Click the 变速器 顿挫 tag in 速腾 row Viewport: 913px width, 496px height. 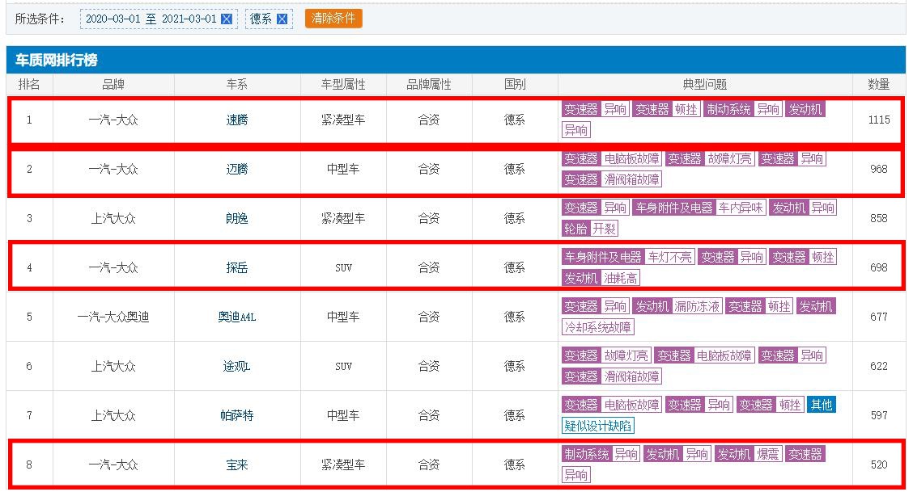pyautogui.click(x=666, y=109)
